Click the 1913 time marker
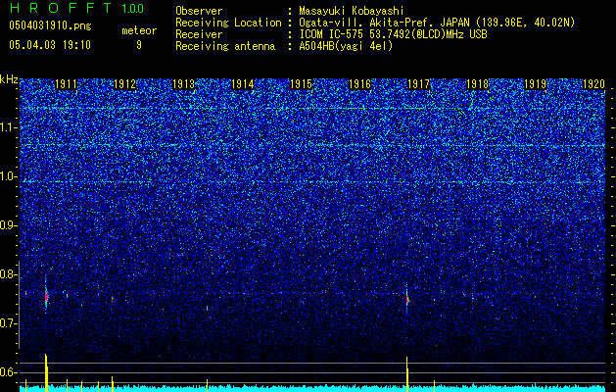Screen dimensions: 616x392 point(183,83)
